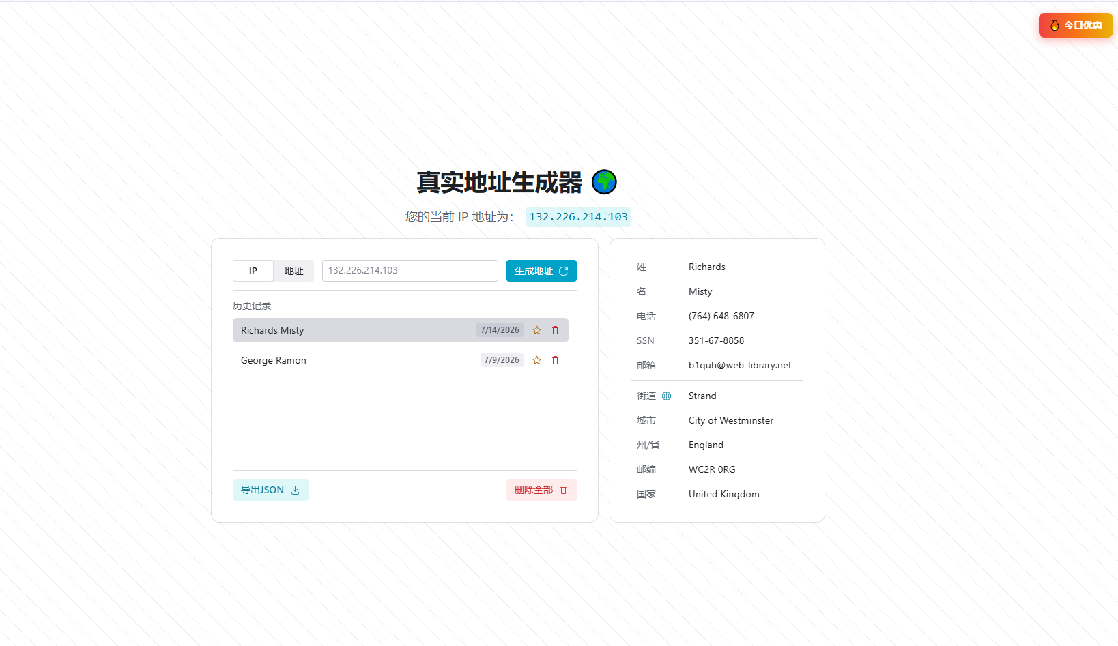The height and width of the screenshot is (646, 1118).
Task: Click the globe icon next to 街道
Action: click(666, 396)
